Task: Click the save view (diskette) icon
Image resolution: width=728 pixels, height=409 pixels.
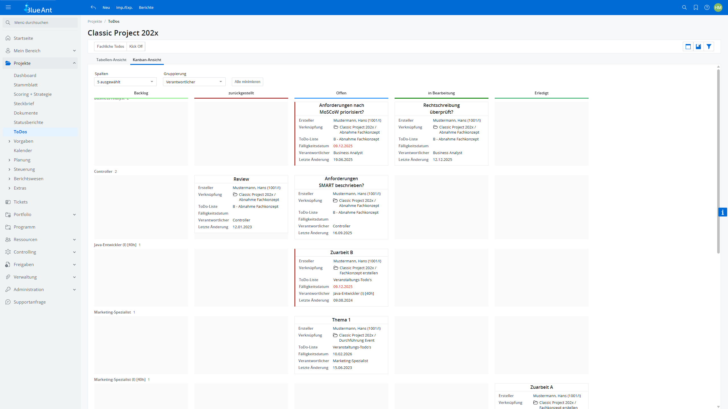Action: pos(698,46)
